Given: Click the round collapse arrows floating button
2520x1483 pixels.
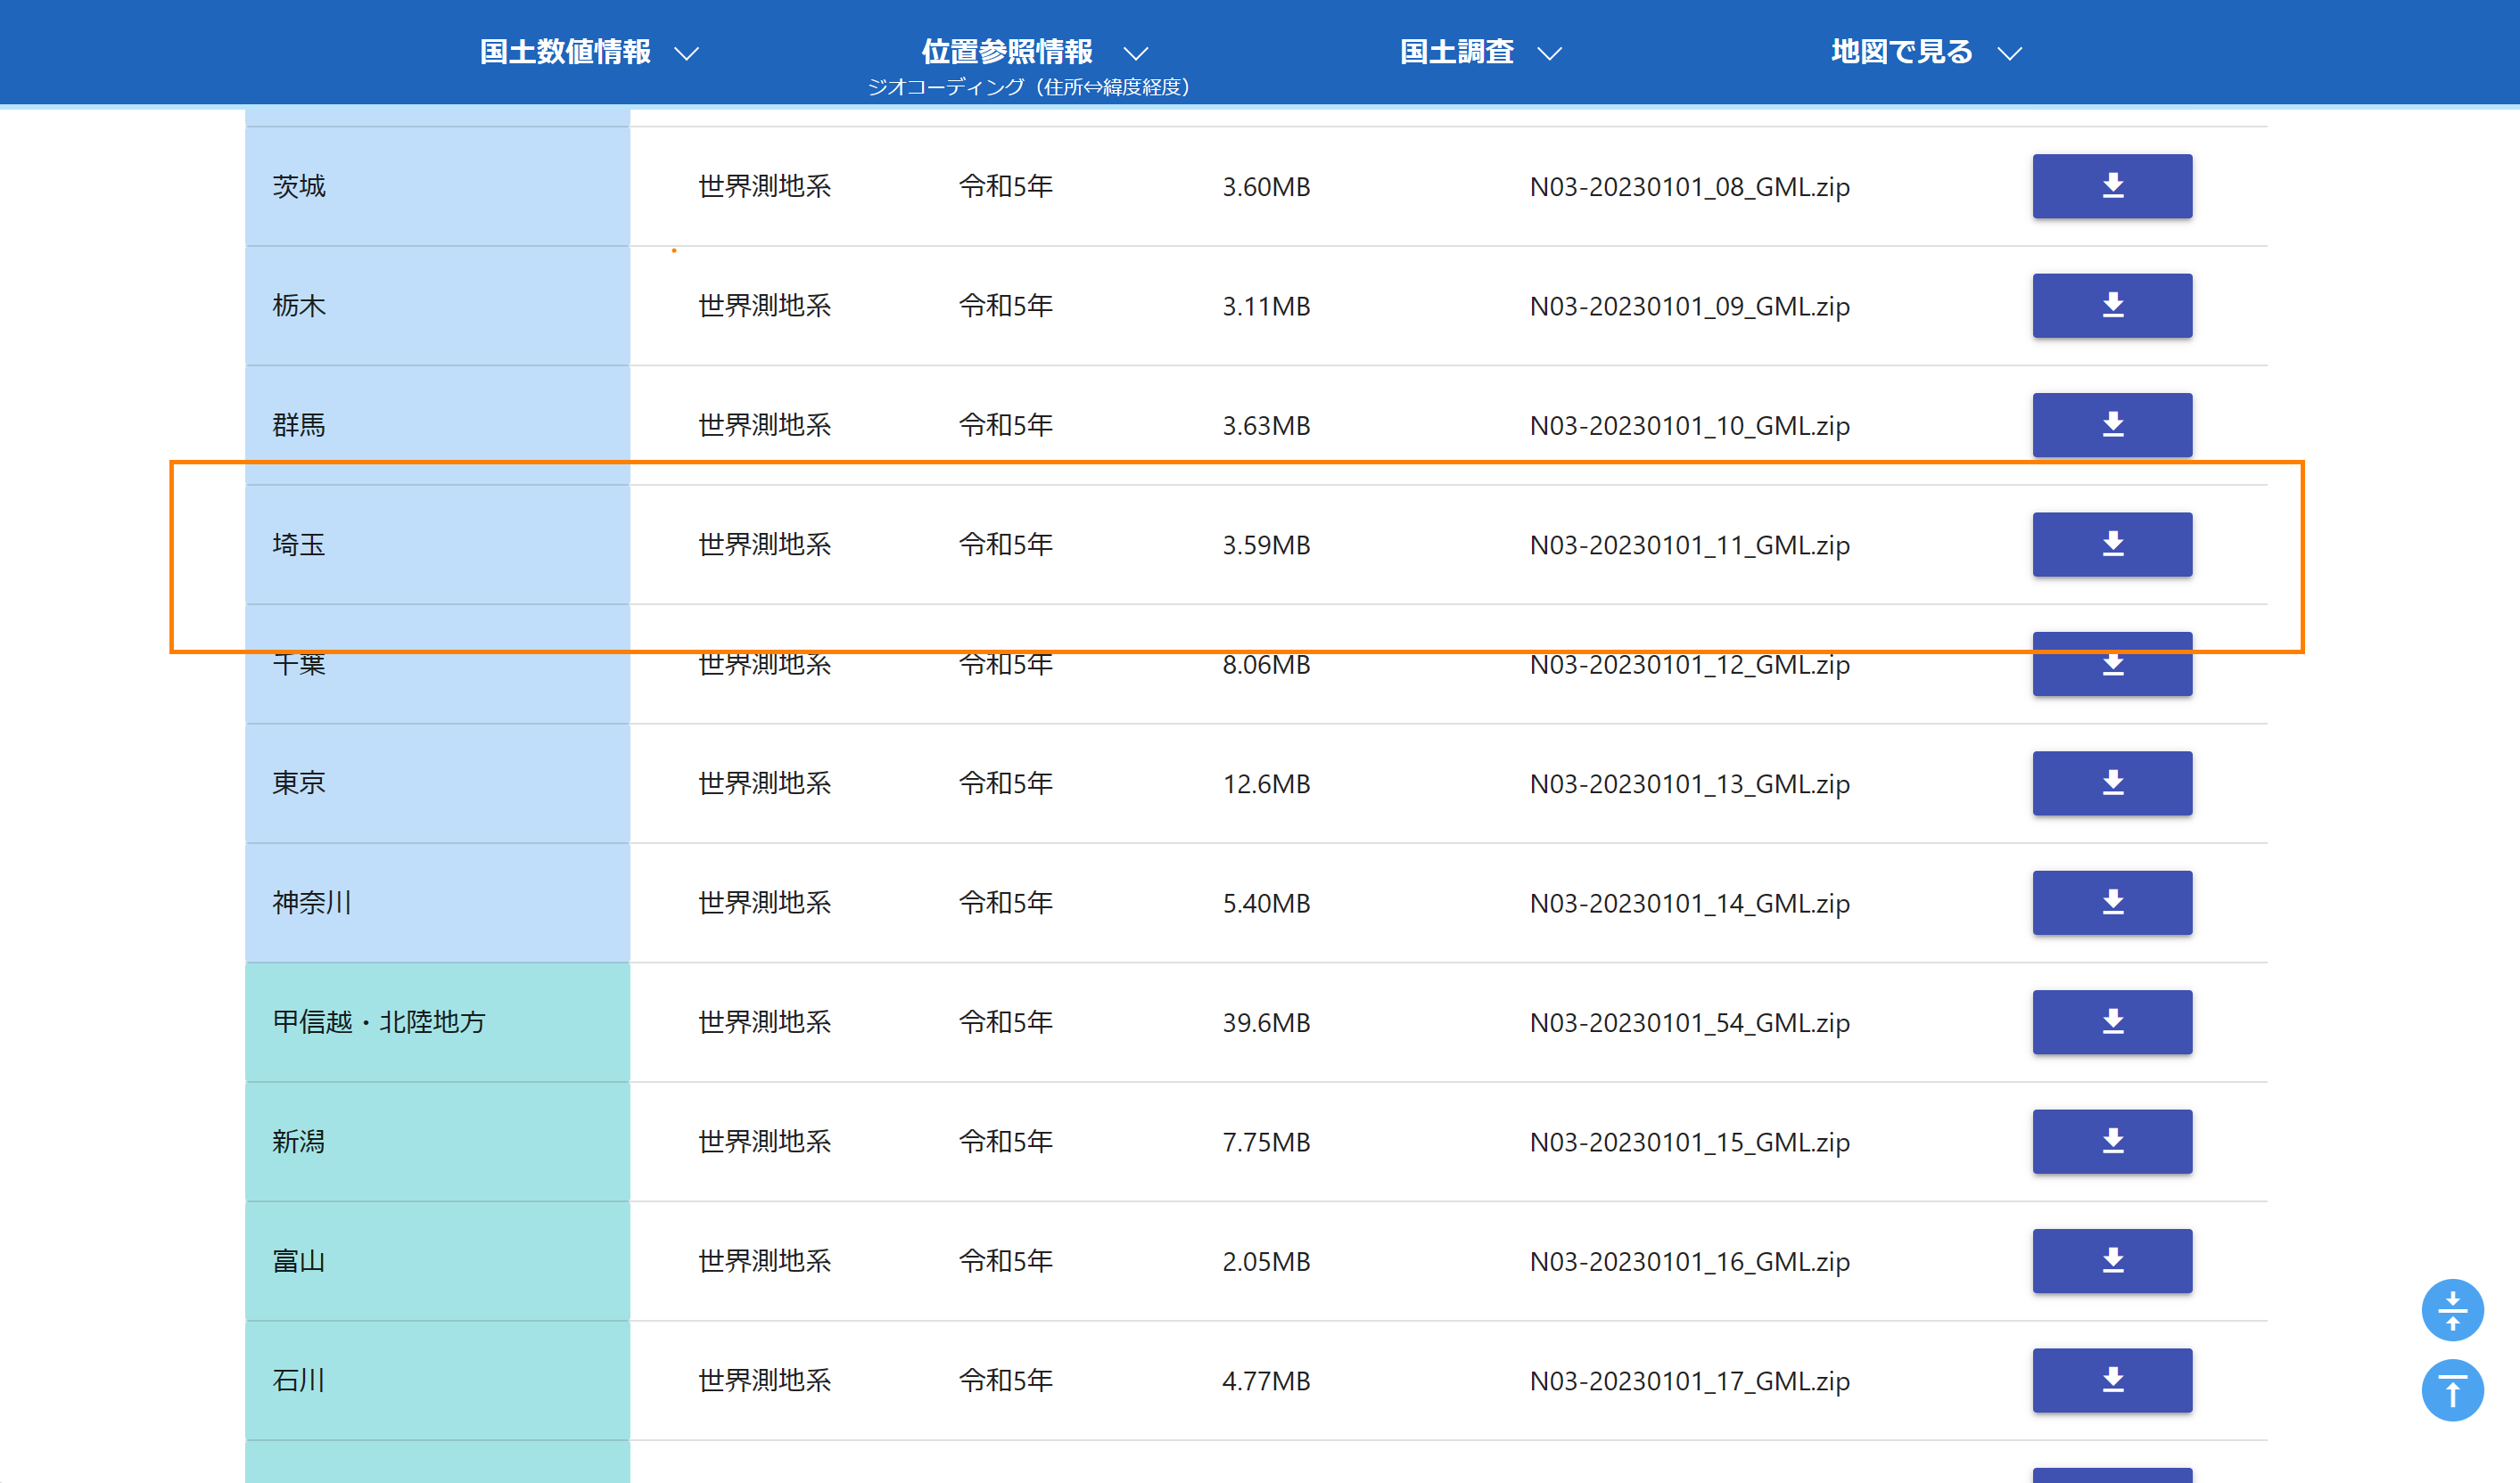Looking at the screenshot, I should pos(2451,1310).
